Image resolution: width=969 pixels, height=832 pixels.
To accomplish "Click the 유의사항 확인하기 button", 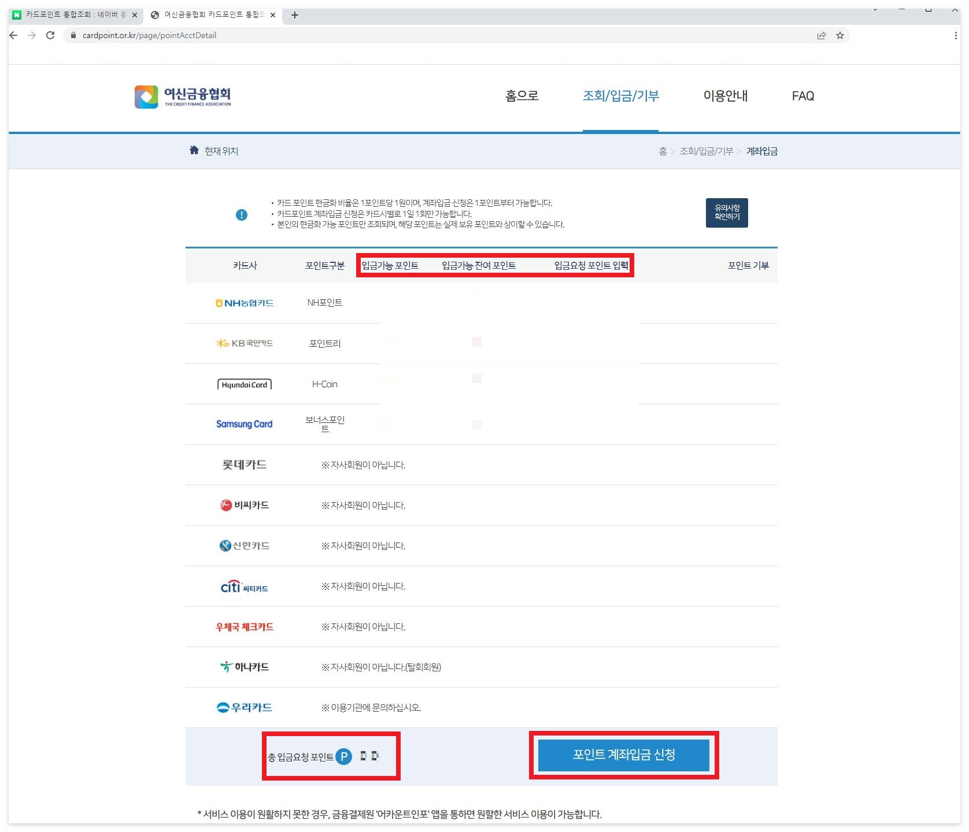I will [727, 213].
